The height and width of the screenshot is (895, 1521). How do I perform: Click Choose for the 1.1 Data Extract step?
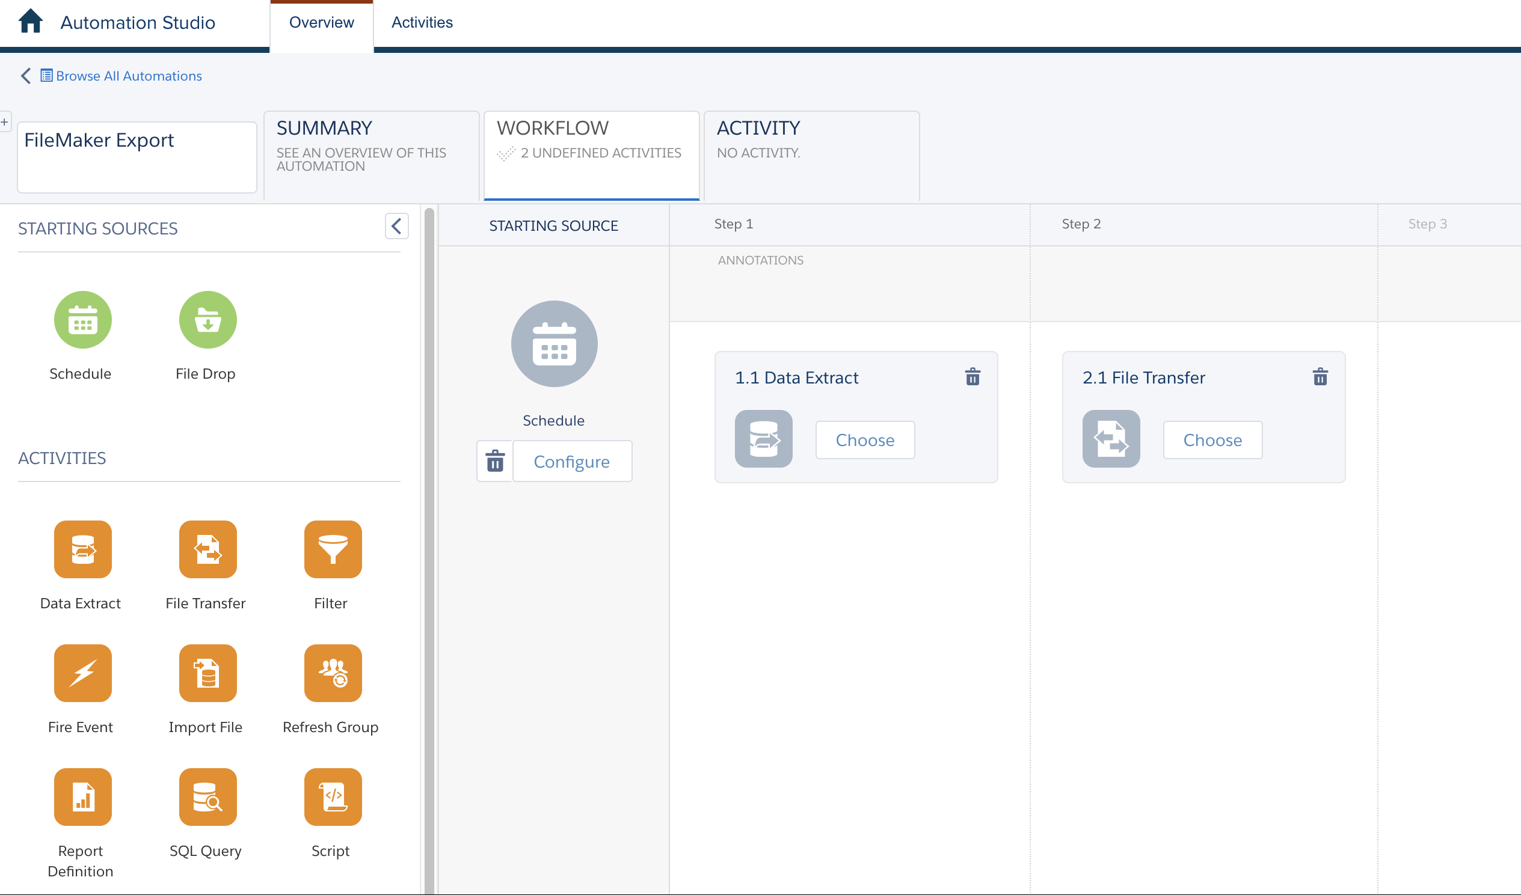click(x=864, y=439)
